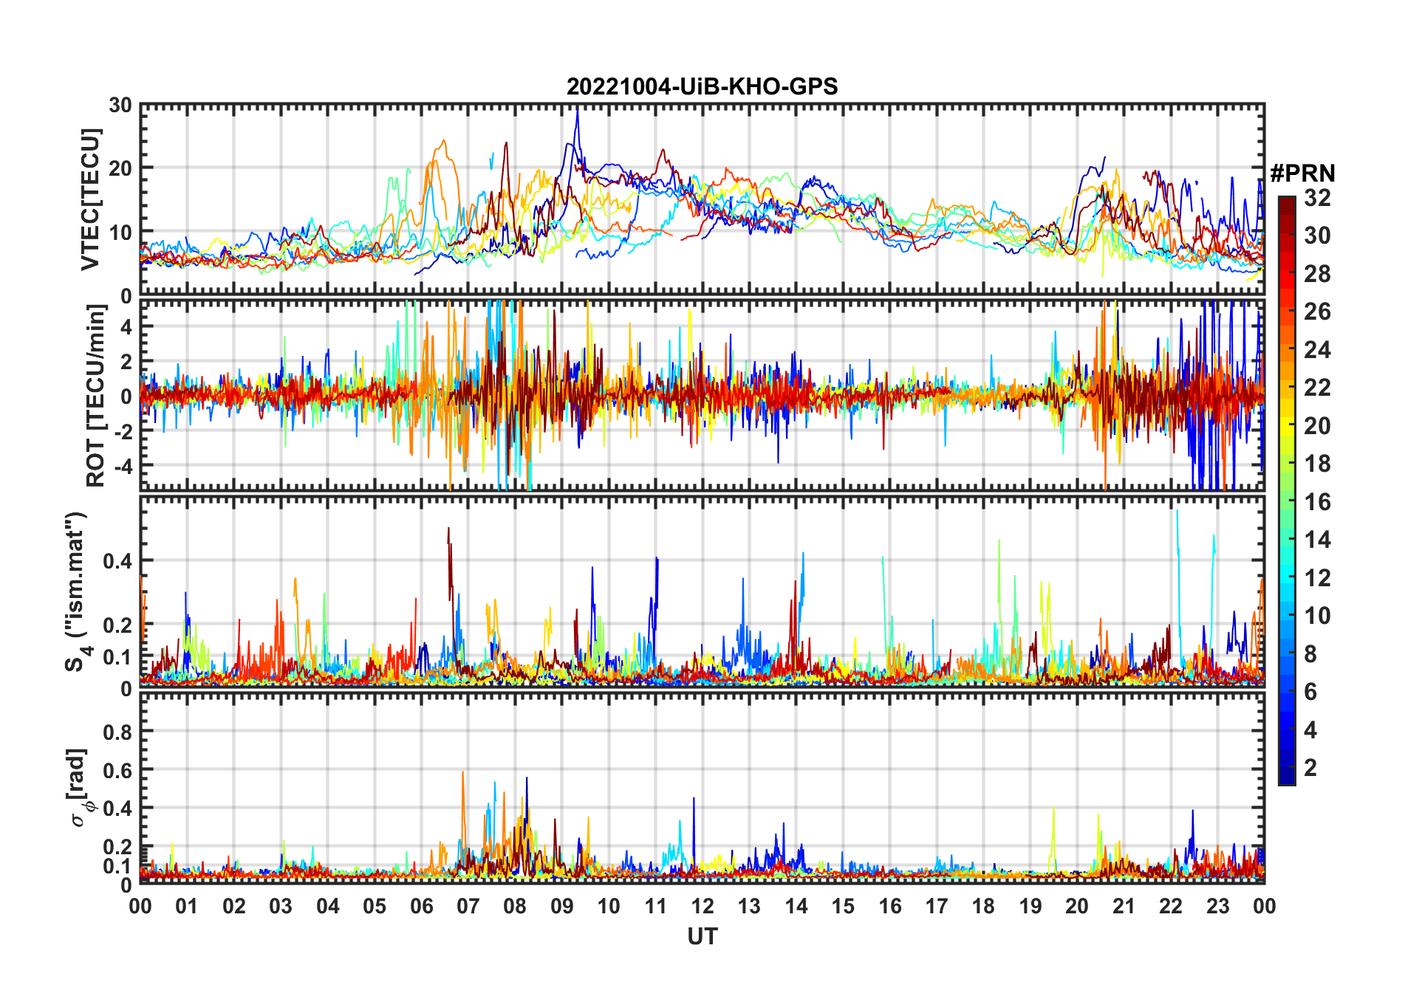Image resolution: width=1405 pixels, height=982 pixels.
Task: Click x-axis tick label 12
Action: (702, 906)
